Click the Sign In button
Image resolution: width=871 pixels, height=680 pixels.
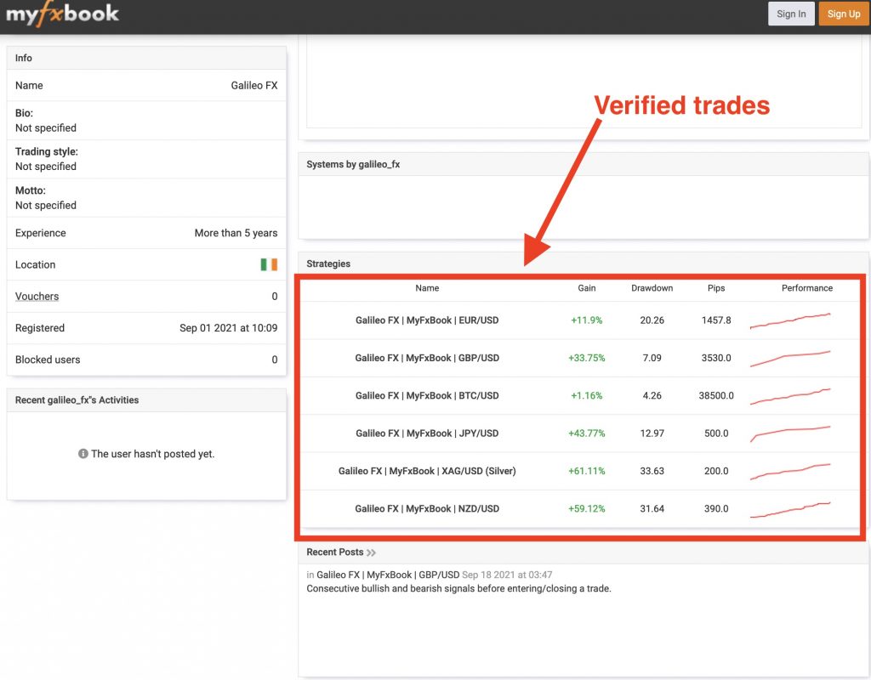pos(791,14)
